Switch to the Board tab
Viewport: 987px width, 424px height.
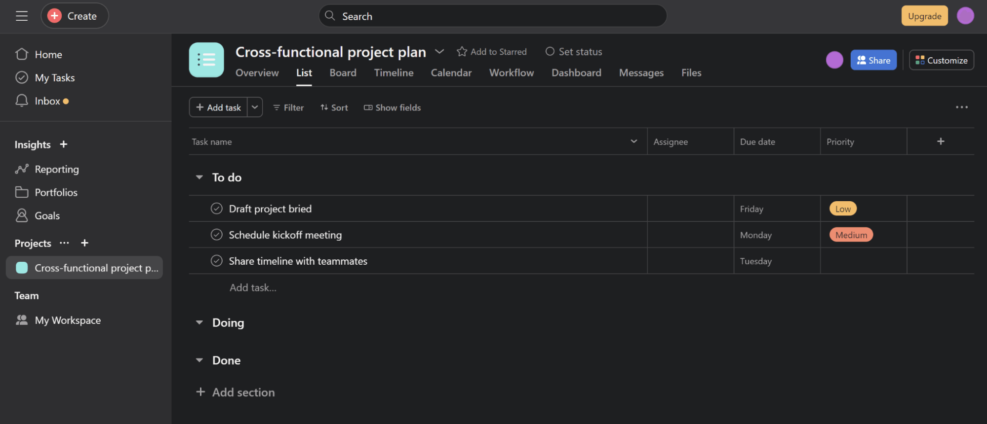(343, 73)
